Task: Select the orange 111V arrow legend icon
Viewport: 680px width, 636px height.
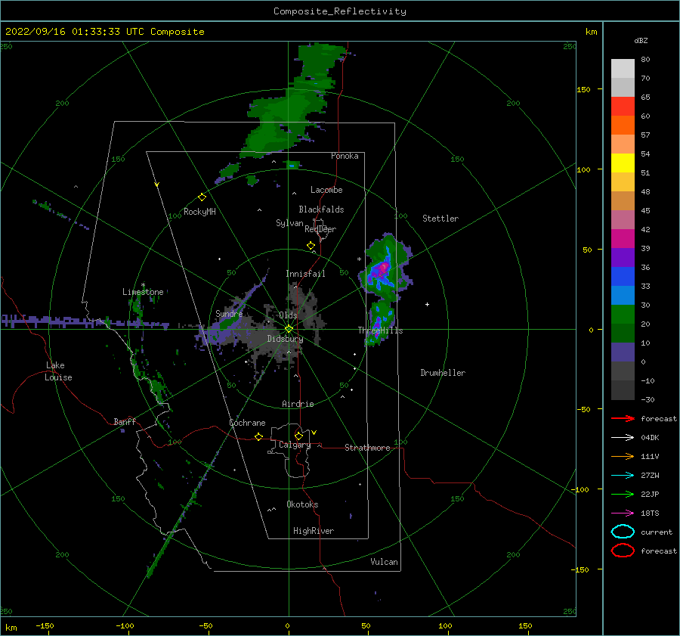Action: coord(623,456)
